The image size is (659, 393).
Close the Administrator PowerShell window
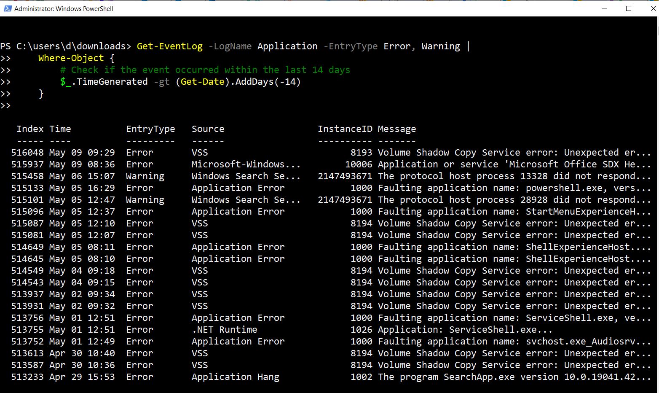pos(651,8)
